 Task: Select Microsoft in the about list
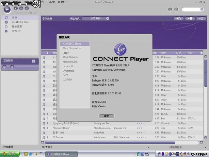pos(75,66)
